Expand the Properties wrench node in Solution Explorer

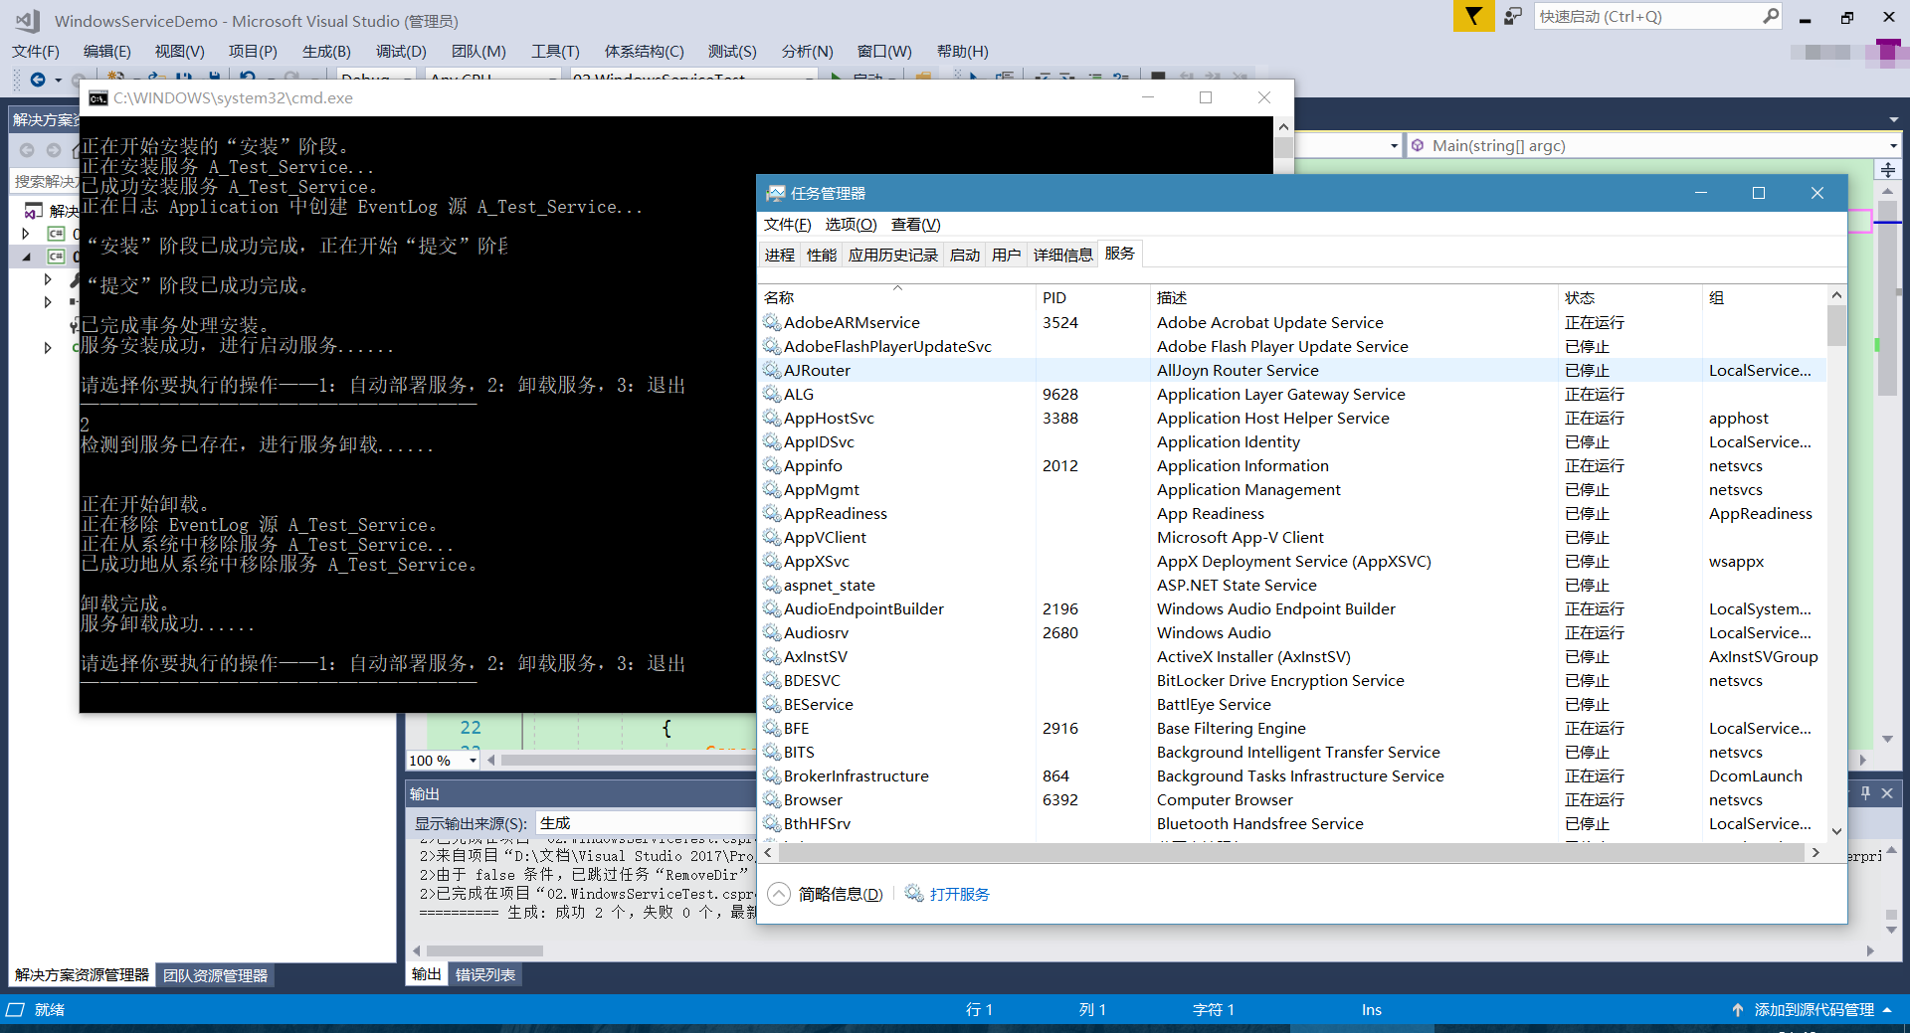(x=48, y=279)
